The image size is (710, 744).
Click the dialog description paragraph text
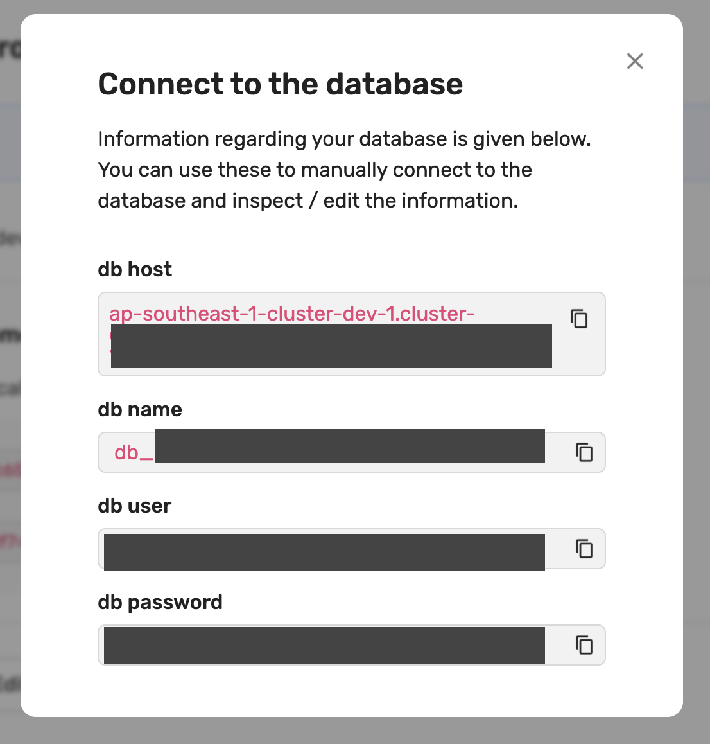(344, 169)
